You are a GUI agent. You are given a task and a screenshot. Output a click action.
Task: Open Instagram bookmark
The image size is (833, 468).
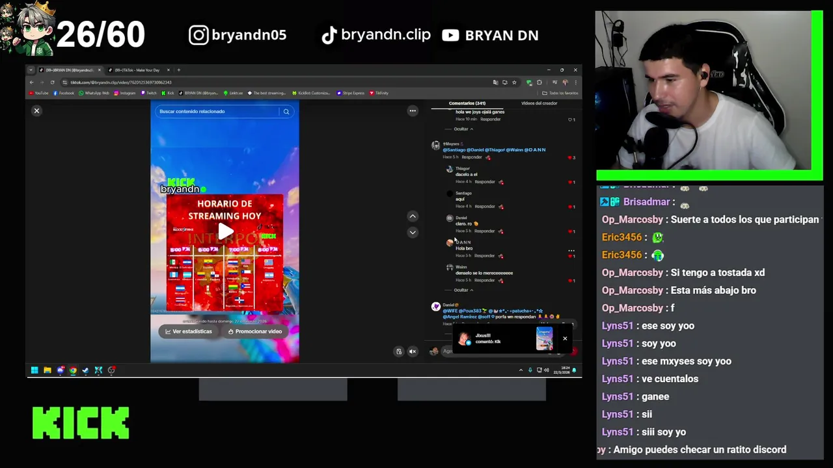[x=125, y=93]
